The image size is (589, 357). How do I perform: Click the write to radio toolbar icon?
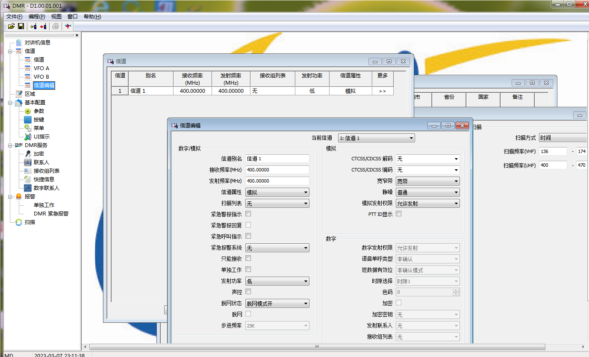(x=43, y=27)
